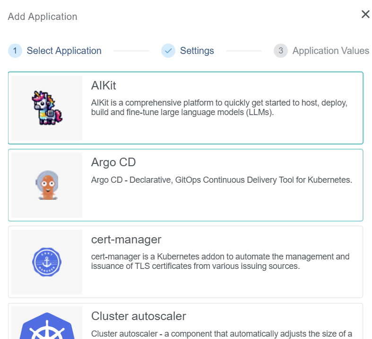This screenshot has height=339, width=372.
Task: Jump to the Application Values step label
Action: tap(330, 51)
